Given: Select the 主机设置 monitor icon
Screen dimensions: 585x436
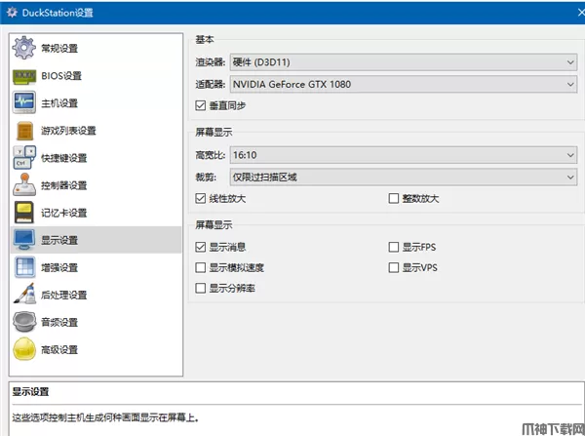Looking at the screenshot, I should [24, 103].
